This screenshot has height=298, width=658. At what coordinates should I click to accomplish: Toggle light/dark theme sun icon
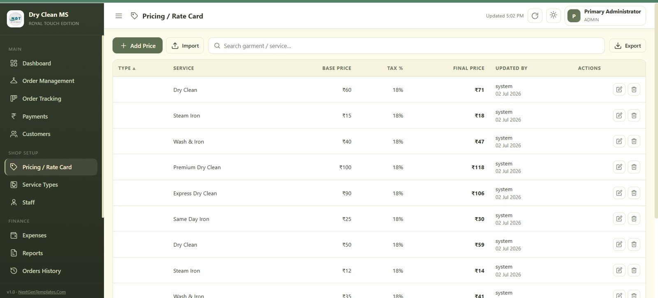click(554, 16)
